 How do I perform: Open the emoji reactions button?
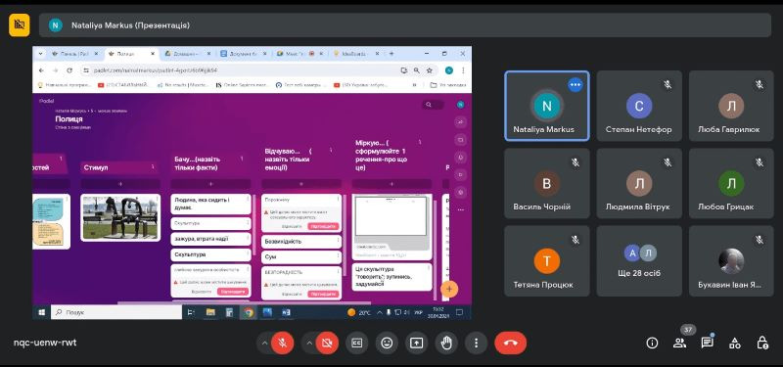(387, 344)
